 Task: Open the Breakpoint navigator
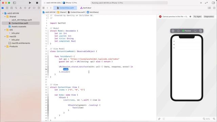point(34,8)
